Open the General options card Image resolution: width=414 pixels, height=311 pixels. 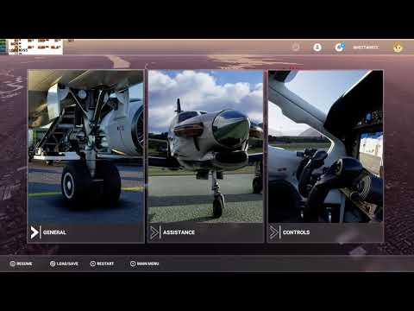click(x=85, y=156)
